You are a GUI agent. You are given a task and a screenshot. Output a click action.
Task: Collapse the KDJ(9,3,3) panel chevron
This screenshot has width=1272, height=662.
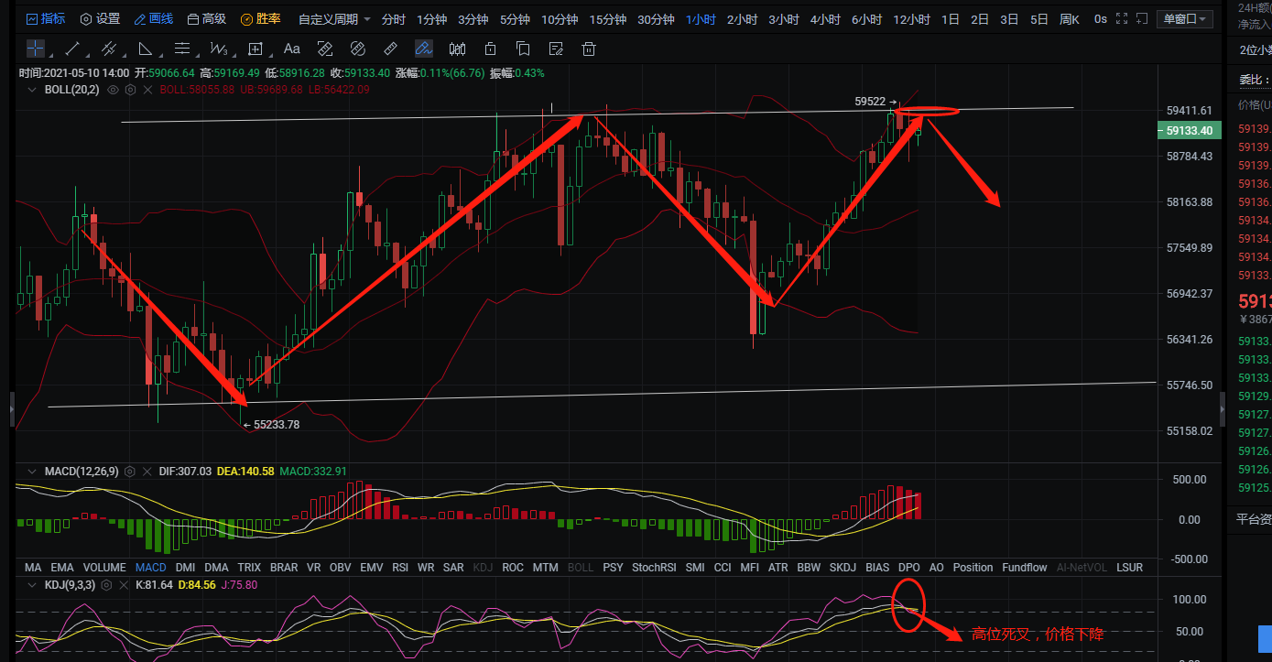(x=34, y=584)
